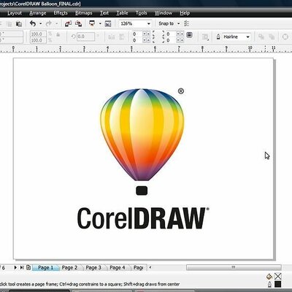Click the Options icon beside Snap to

[x=187, y=23]
